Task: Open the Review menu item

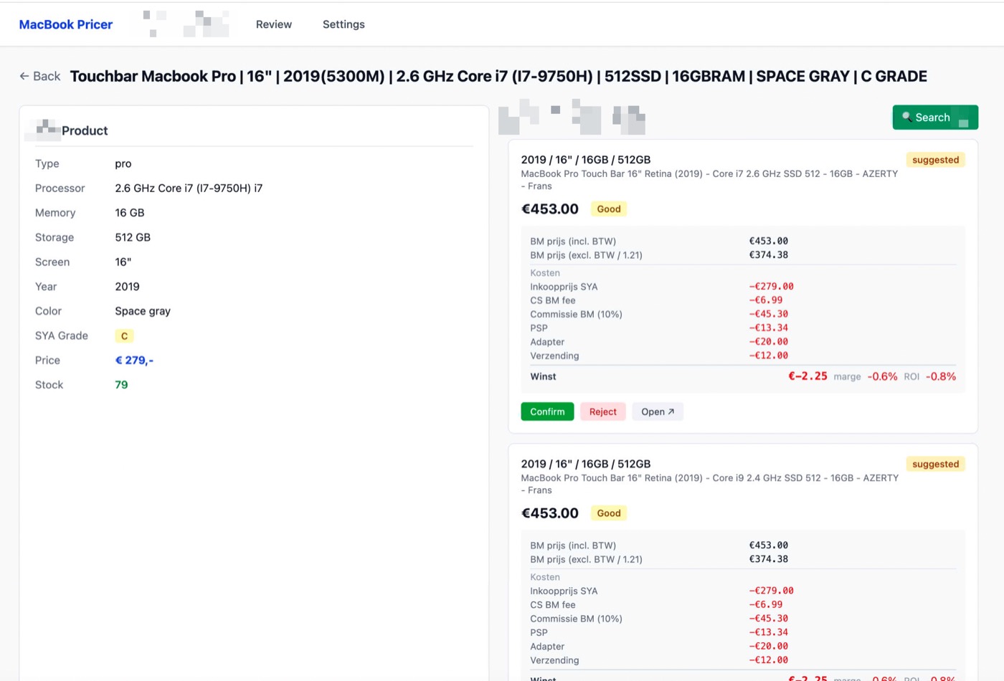Action: click(273, 24)
